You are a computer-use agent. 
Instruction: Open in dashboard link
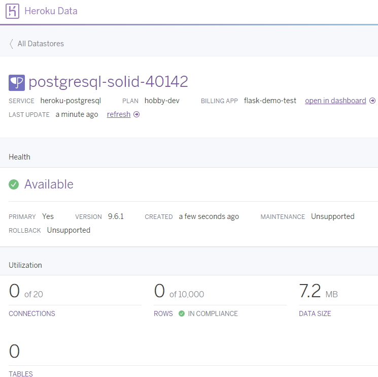click(335, 101)
